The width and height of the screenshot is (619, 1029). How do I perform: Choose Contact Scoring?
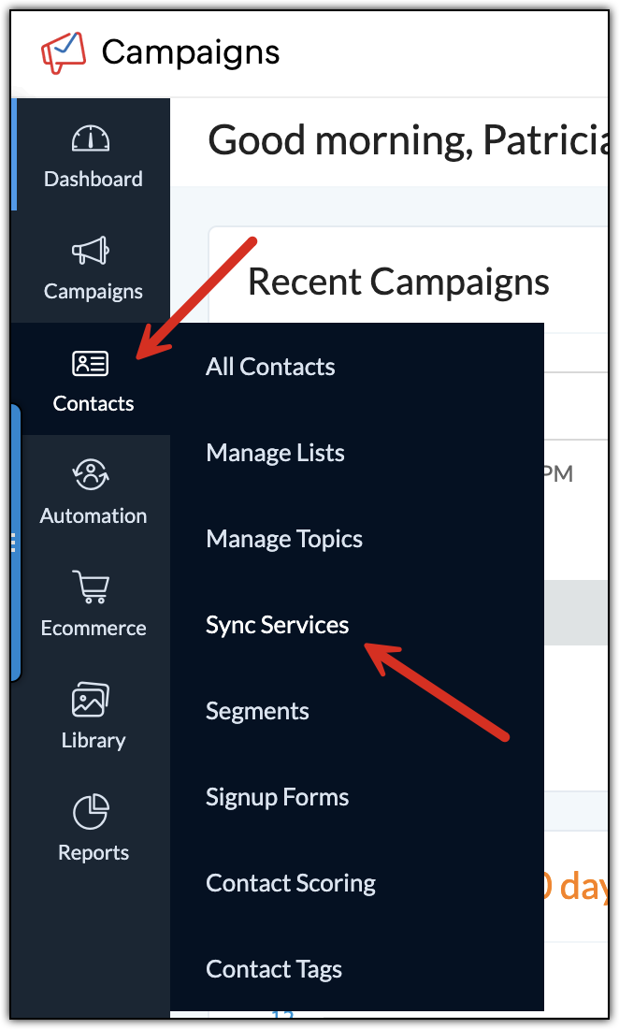click(290, 882)
